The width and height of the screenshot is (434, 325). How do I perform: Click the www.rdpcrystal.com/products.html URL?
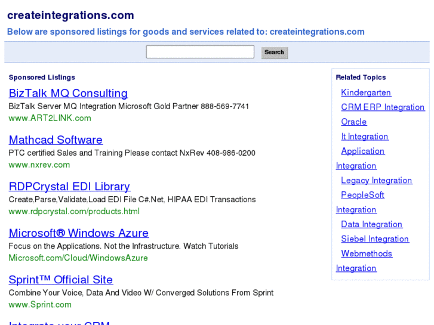pos(74,211)
